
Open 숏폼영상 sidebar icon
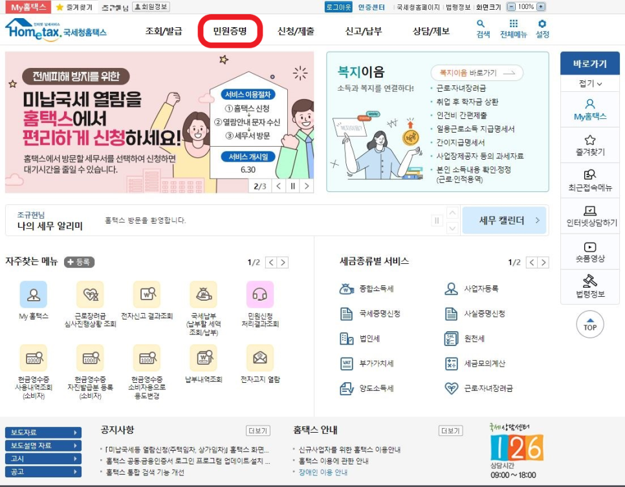coord(590,252)
